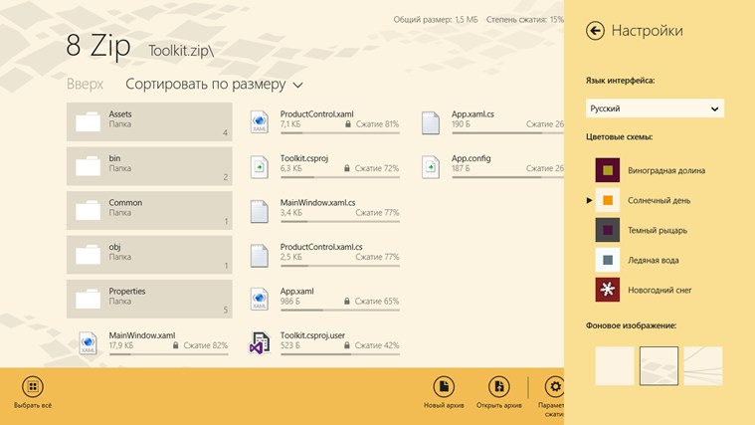Select the first plain background image thumbnail

[x=614, y=365]
